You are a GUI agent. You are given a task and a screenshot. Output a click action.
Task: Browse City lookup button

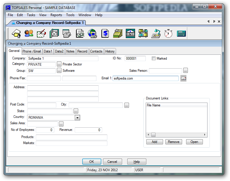(127, 105)
